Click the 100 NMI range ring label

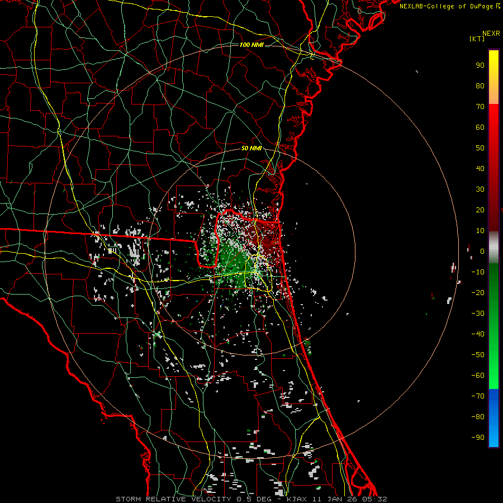click(251, 45)
